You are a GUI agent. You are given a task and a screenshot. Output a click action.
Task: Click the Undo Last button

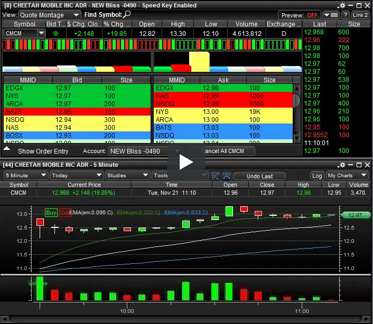(x=259, y=176)
